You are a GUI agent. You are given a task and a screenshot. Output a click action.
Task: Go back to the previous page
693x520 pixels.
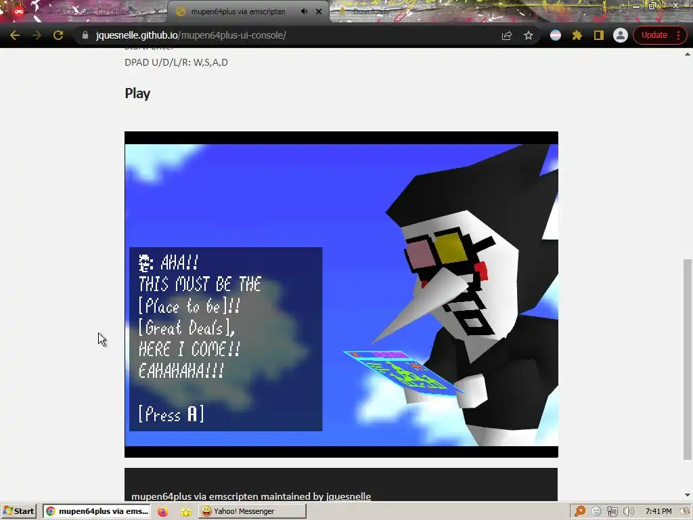pyautogui.click(x=15, y=35)
